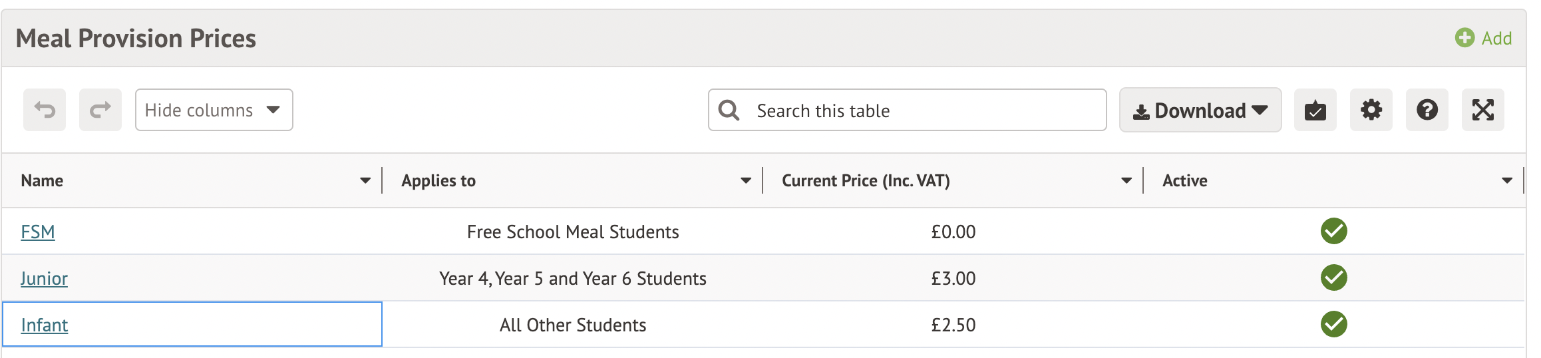Viewport: 1541px width, 358px height.
Task: Open the Hide columns dropdown
Action: tap(214, 110)
